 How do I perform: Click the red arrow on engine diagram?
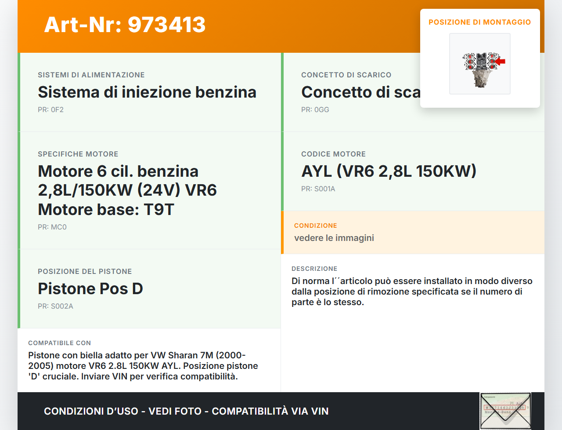[x=501, y=62]
